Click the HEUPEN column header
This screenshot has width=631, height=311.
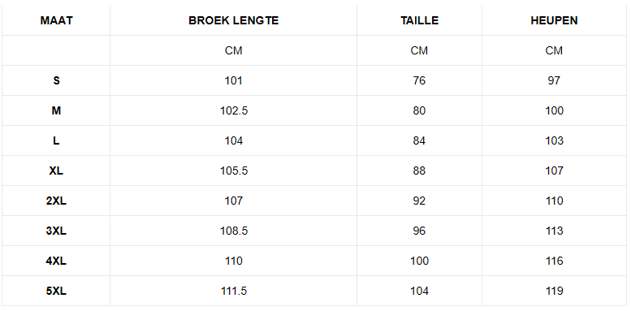point(554,20)
